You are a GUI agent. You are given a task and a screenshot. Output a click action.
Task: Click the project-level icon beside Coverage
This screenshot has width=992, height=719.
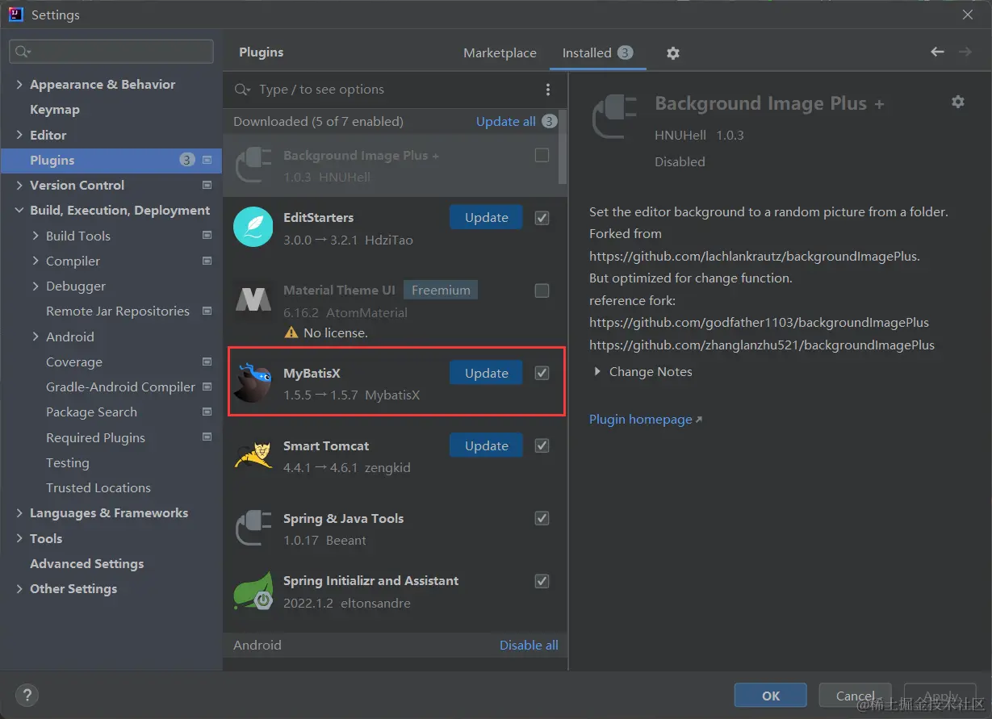pos(207,362)
